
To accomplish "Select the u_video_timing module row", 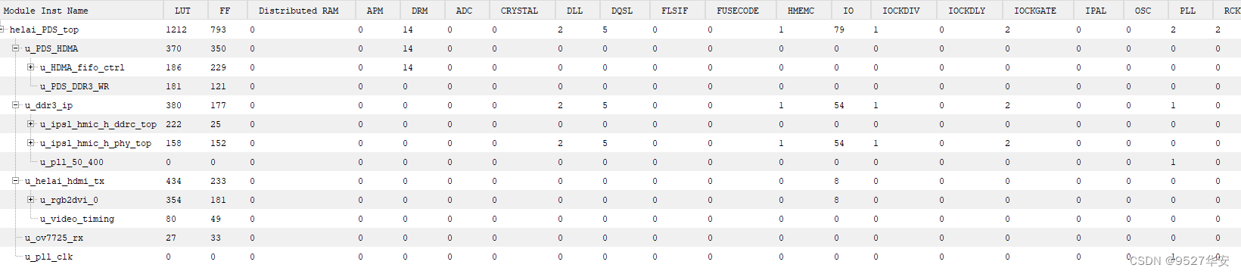I will click(620, 219).
